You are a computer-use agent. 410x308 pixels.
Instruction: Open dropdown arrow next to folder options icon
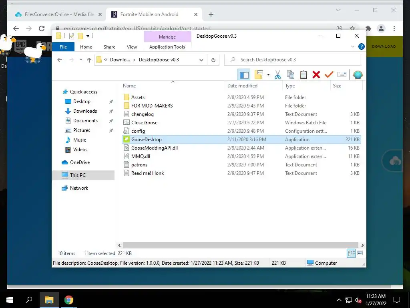[x=268, y=75]
